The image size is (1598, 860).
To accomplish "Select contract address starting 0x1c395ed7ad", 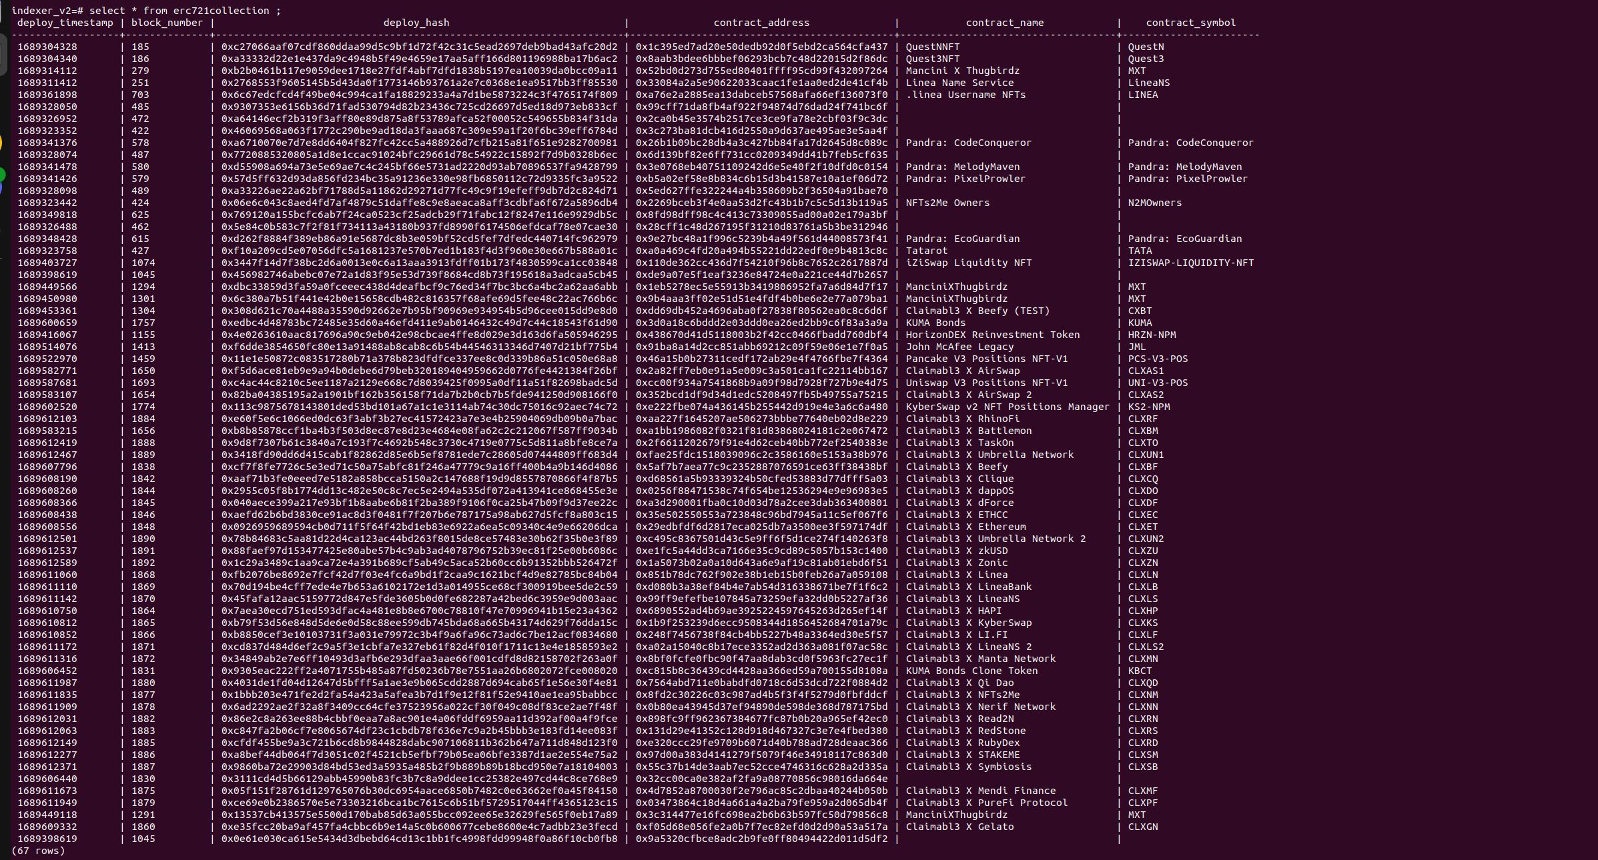I will (761, 47).
